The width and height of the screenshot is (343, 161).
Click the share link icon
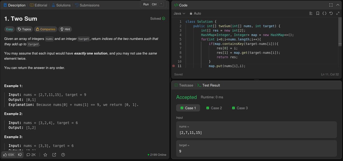(x=54, y=155)
